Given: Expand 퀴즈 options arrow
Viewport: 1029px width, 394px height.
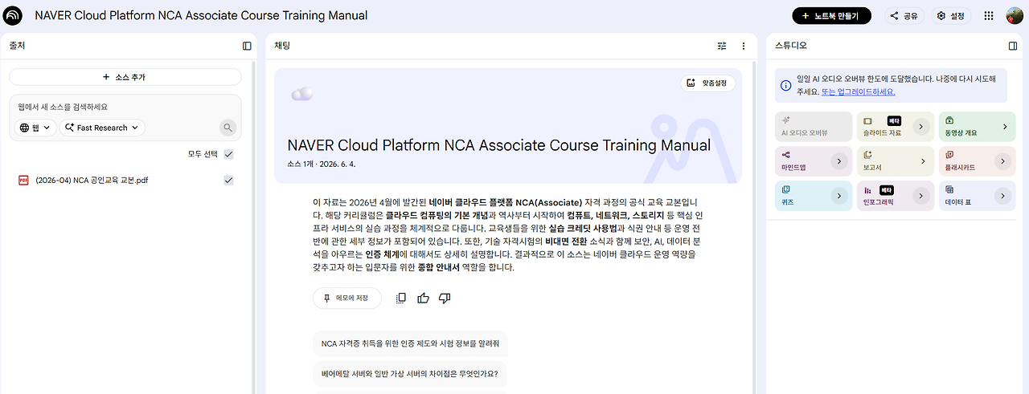Looking at the screenshot, I should [x=839, y=196].
